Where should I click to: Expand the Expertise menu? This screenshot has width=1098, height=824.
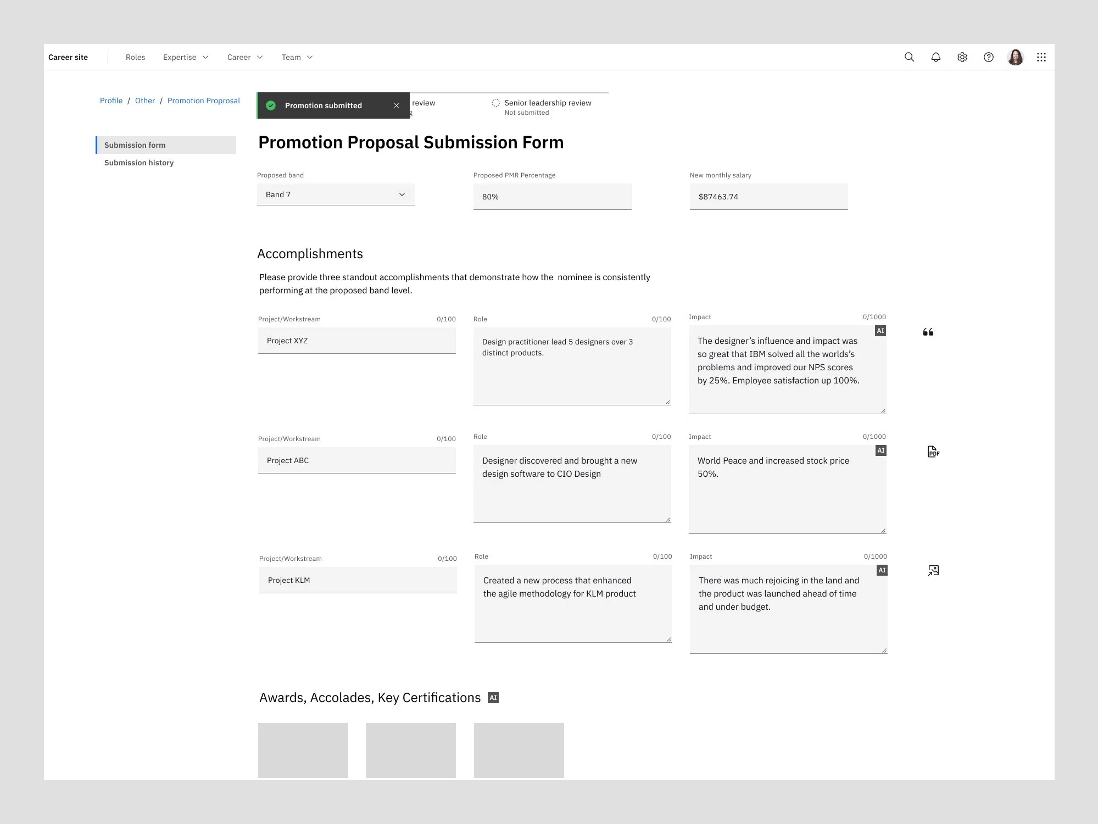coord(185,57)
